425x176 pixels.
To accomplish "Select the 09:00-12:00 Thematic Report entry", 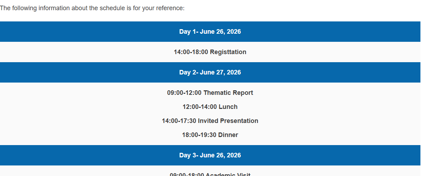I will 210,93.
